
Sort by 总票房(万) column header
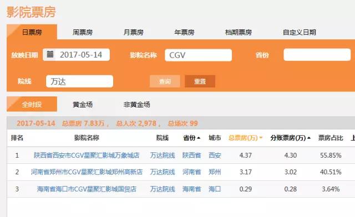(x=245, y=138)
